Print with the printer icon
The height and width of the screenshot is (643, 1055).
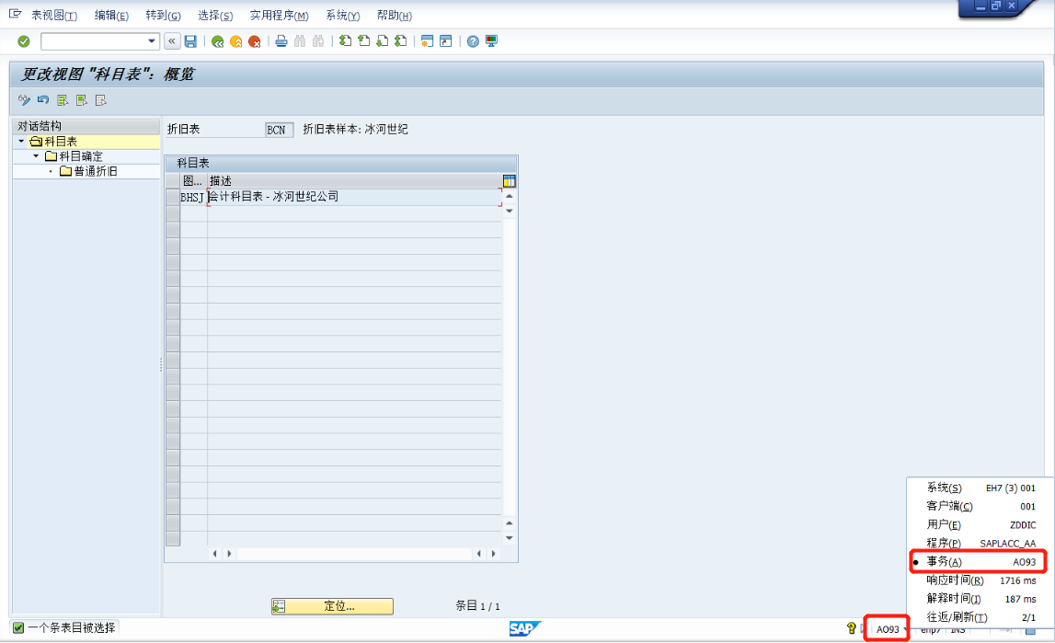[281, 41]
